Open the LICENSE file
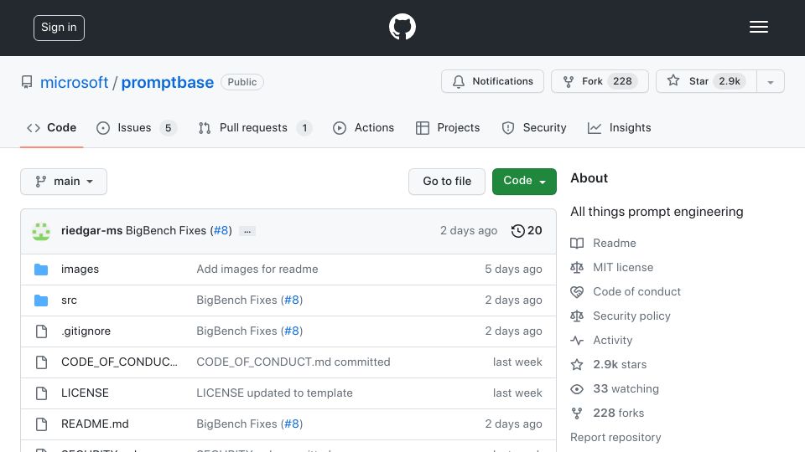 point(85,393)
